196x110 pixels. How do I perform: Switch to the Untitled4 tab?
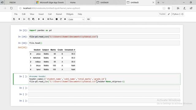click(x=111, y=2)
